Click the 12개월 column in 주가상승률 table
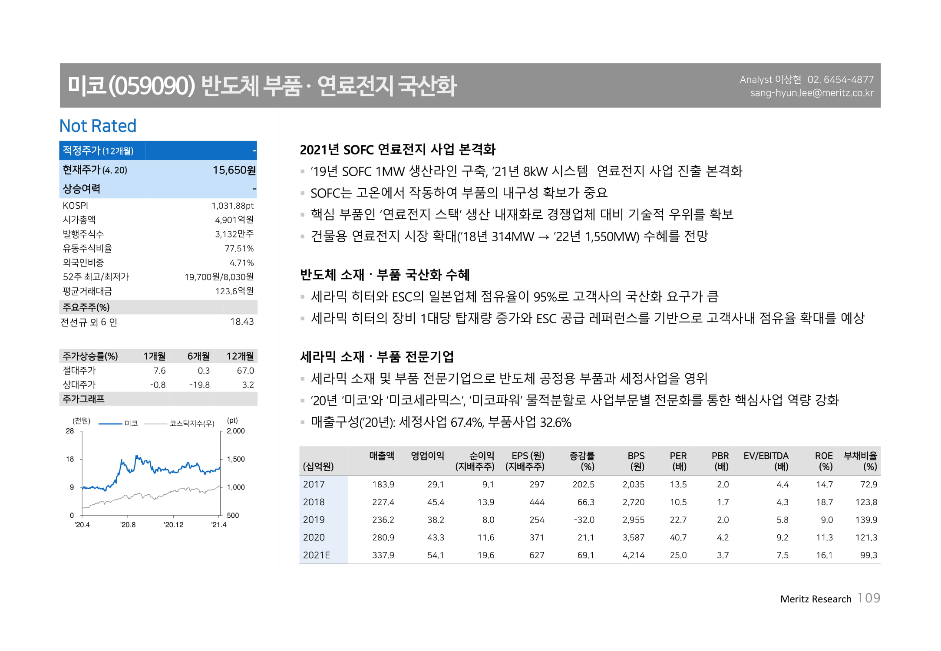This screenshot has width=941, height=651. [240, 356]
